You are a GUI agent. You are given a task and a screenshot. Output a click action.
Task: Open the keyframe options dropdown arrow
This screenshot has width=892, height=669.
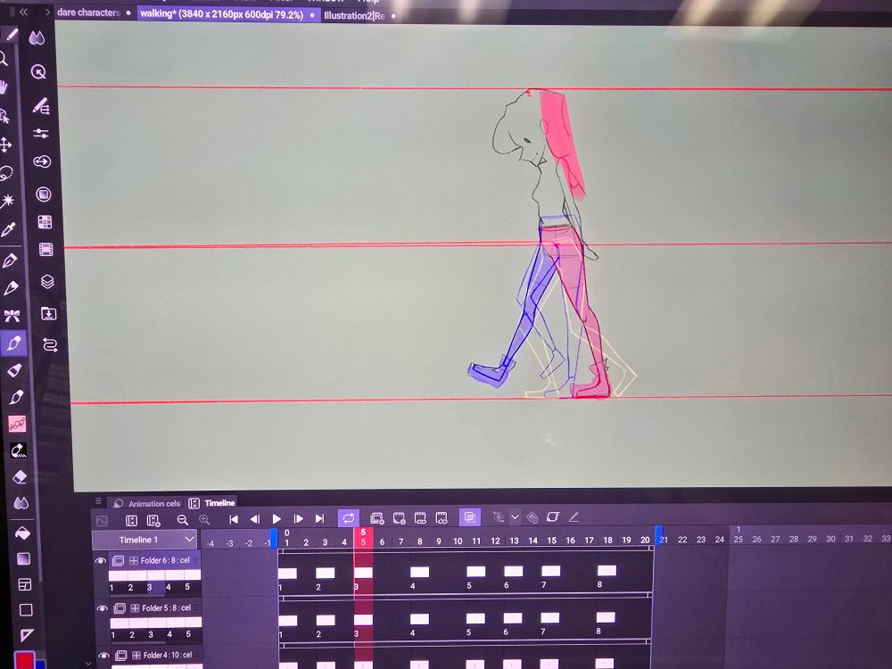coord(515,517)
